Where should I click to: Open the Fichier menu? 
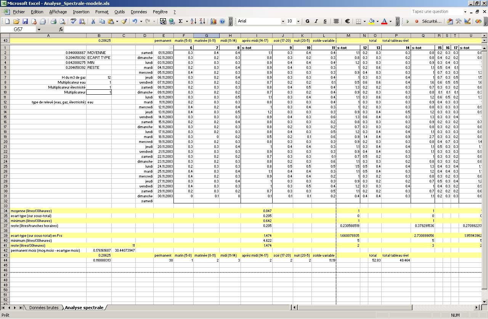(19, 12)
